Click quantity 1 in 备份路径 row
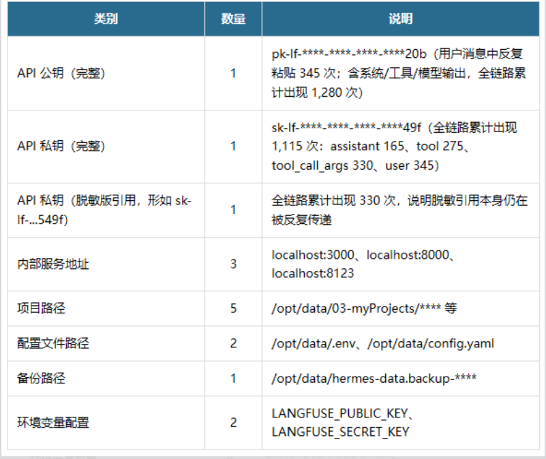Viewport: 546px width, 459px height. pyautogui.click(x=233, y=378)
